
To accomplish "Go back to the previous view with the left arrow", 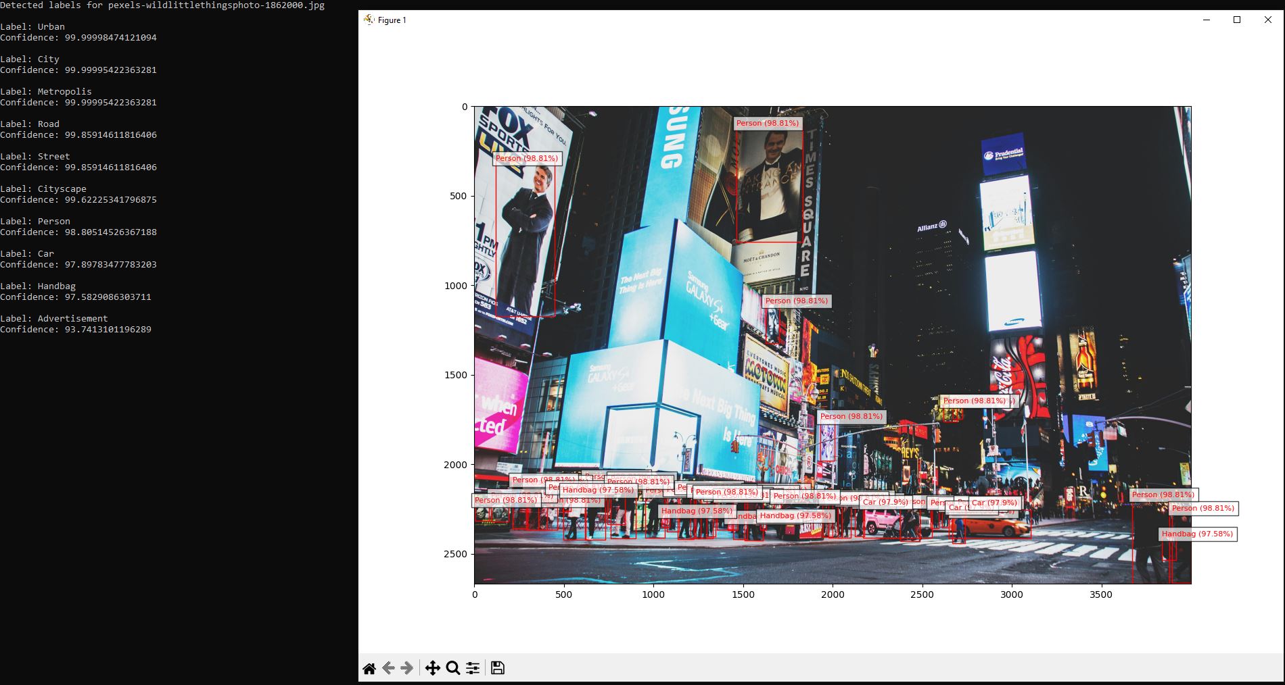I will pyautogui.click(x=388, y=668).
